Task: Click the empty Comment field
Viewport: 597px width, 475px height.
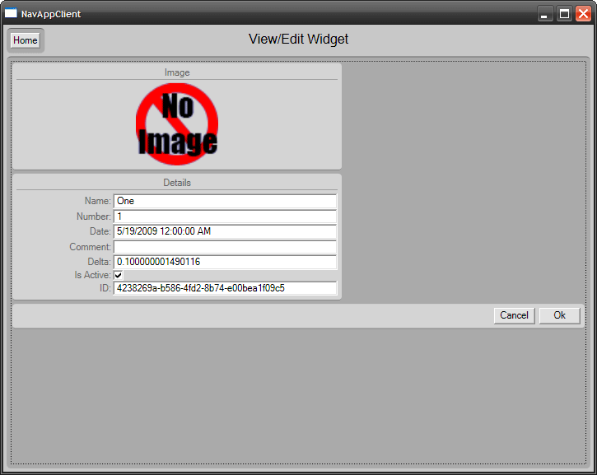Action: tap(225, 247)
